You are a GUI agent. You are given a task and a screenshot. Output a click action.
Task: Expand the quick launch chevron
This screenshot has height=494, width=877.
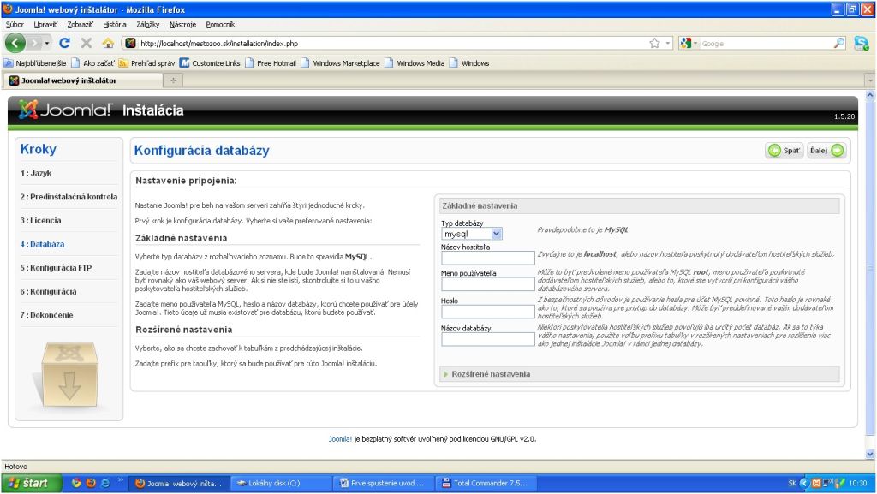click(120, 480)
